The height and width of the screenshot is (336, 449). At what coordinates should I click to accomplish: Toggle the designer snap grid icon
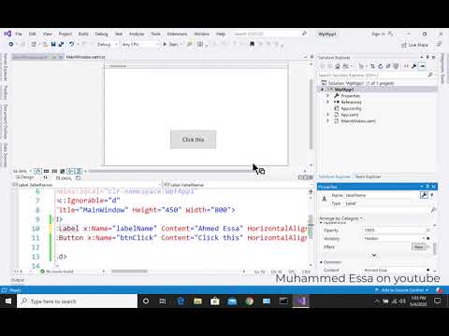pyautogui.click(x=46, y=171)
